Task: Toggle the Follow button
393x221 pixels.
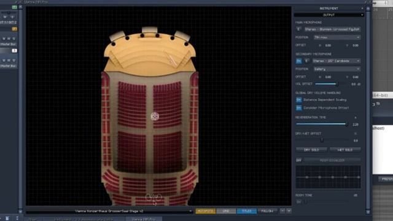Action: pos(267,211)
